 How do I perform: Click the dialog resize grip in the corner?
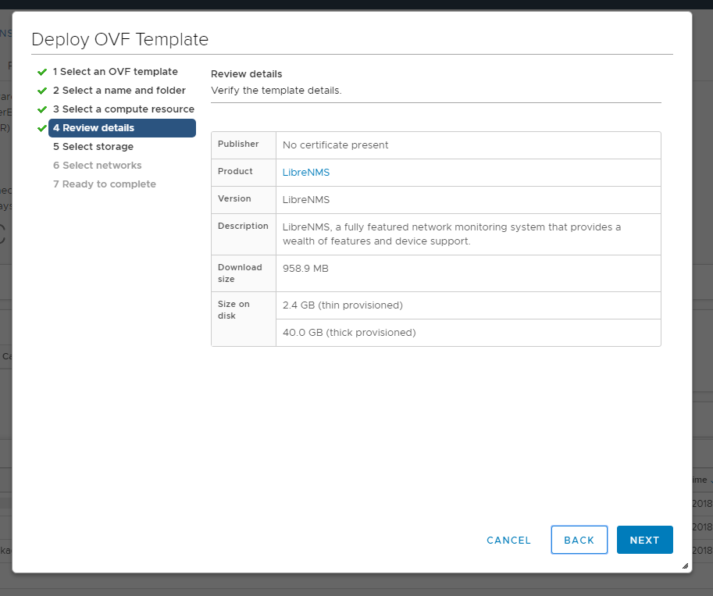click(x=685, y=566)
